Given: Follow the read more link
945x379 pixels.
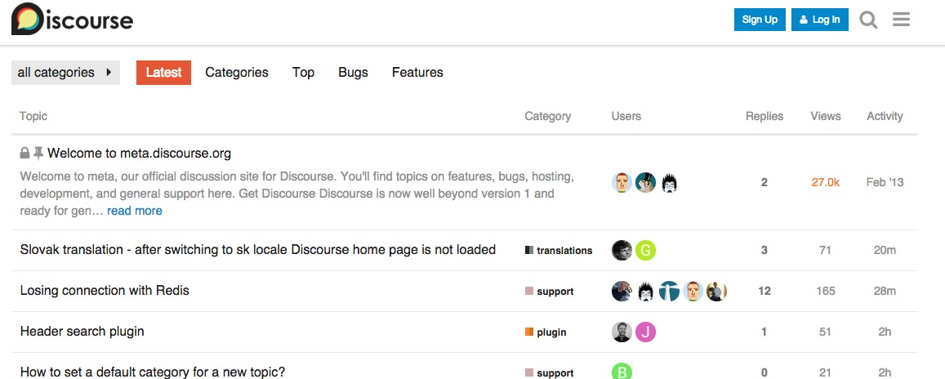Looking at the screenshot, I should coord(135,211).
